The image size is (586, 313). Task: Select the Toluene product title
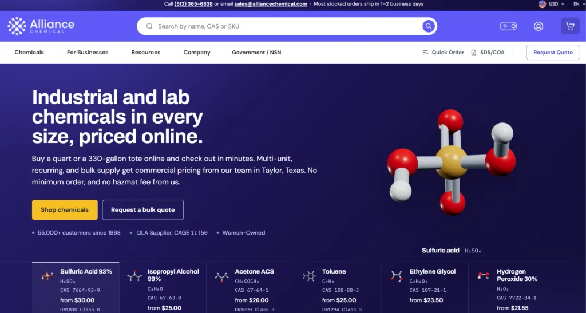coord(334,272)
